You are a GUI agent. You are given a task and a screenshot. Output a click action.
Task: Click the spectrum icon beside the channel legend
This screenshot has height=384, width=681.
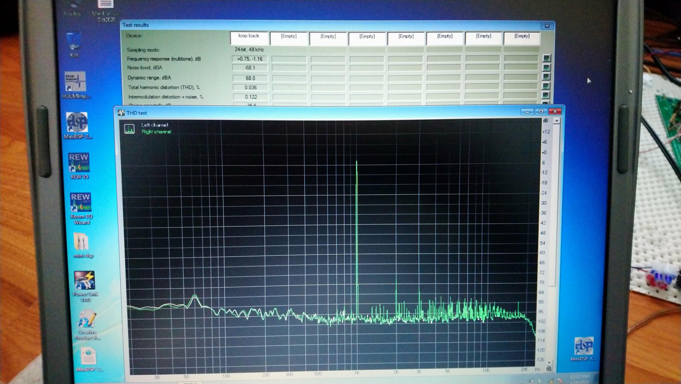129,129
